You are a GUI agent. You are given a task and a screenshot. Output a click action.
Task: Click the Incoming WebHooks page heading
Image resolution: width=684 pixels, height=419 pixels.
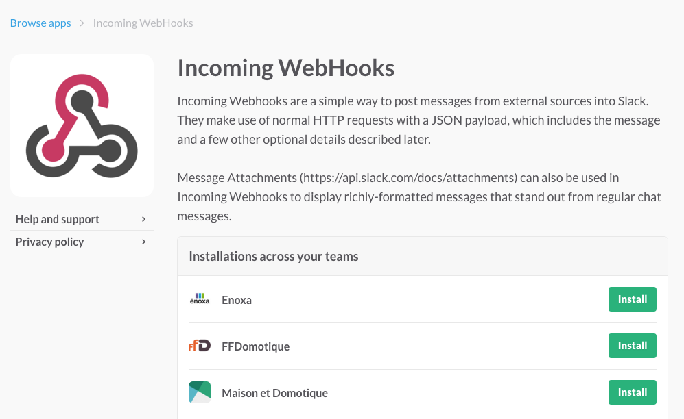(x=285, y=68)
